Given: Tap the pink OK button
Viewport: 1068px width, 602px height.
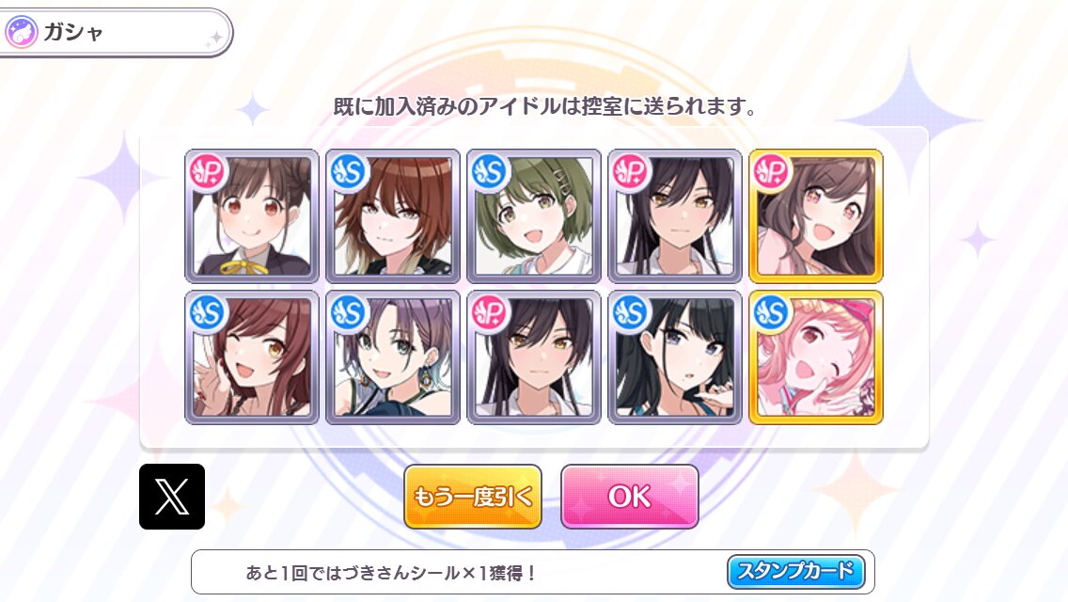Looking at the screenshot, I should click(629, 497).
